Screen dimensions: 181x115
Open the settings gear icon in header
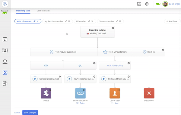tap(147, 4)
